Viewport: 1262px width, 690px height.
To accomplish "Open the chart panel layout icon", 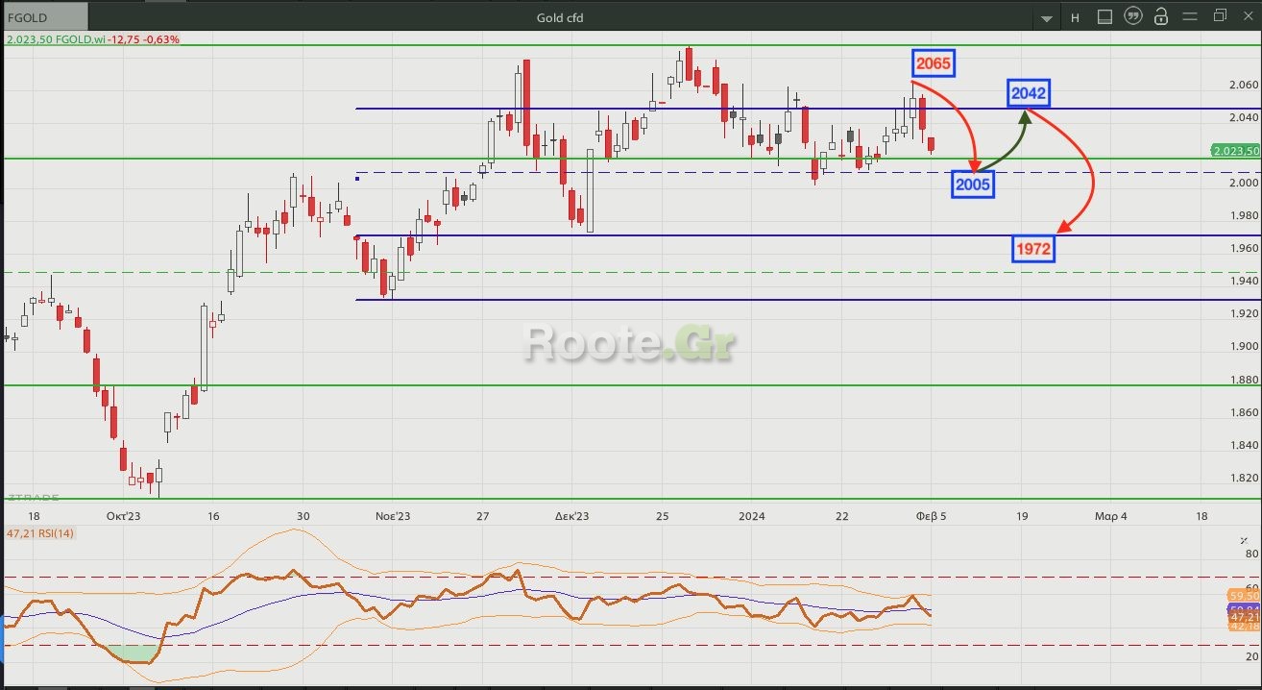I will pyautogui.click(x=1104, y=17).
